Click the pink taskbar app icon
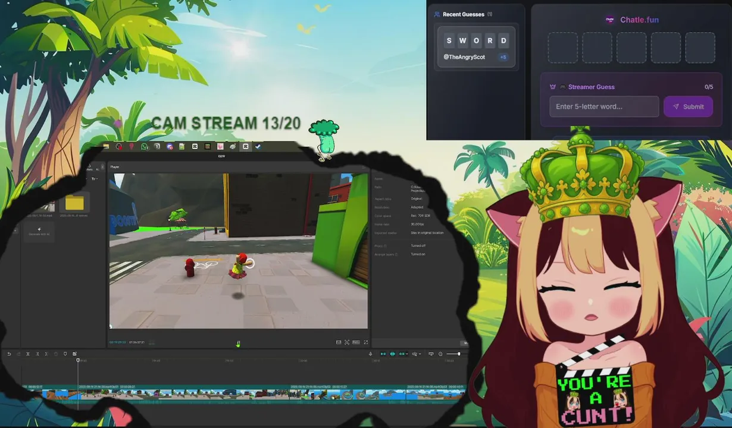Image resolution: width=732 pixels, height=428 pixels. click(220, 146)
